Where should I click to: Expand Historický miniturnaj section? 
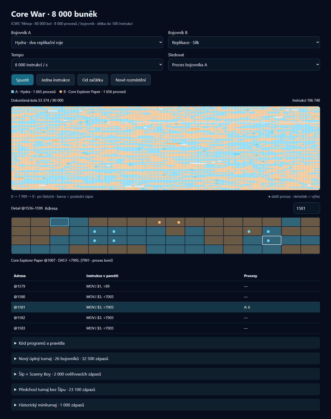[165, 405]
